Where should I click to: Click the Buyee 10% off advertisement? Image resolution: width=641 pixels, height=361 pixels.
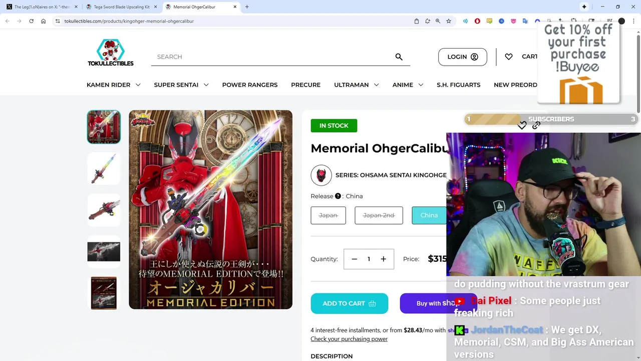coord(578,63)
